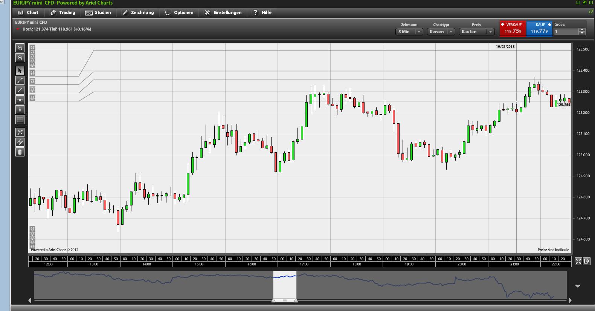Decrease Größe with the down stepper arrow
The width and height of the screenshot is (595, 311).
(x=582, y=33)
